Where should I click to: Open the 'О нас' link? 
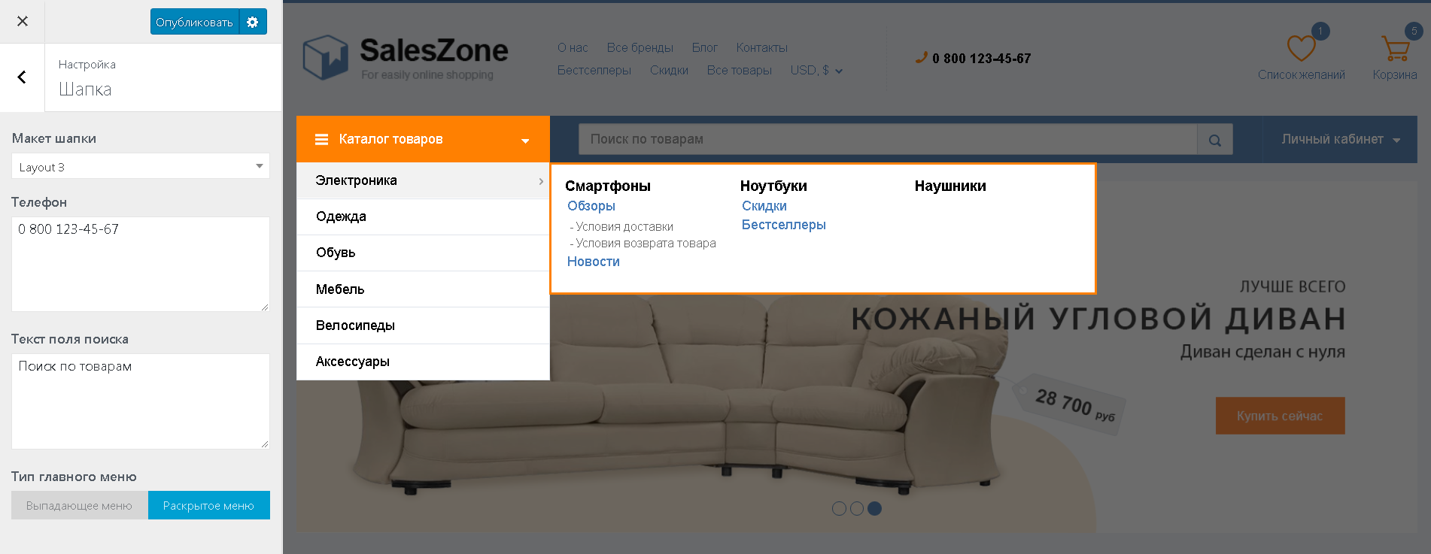[573, 48]
